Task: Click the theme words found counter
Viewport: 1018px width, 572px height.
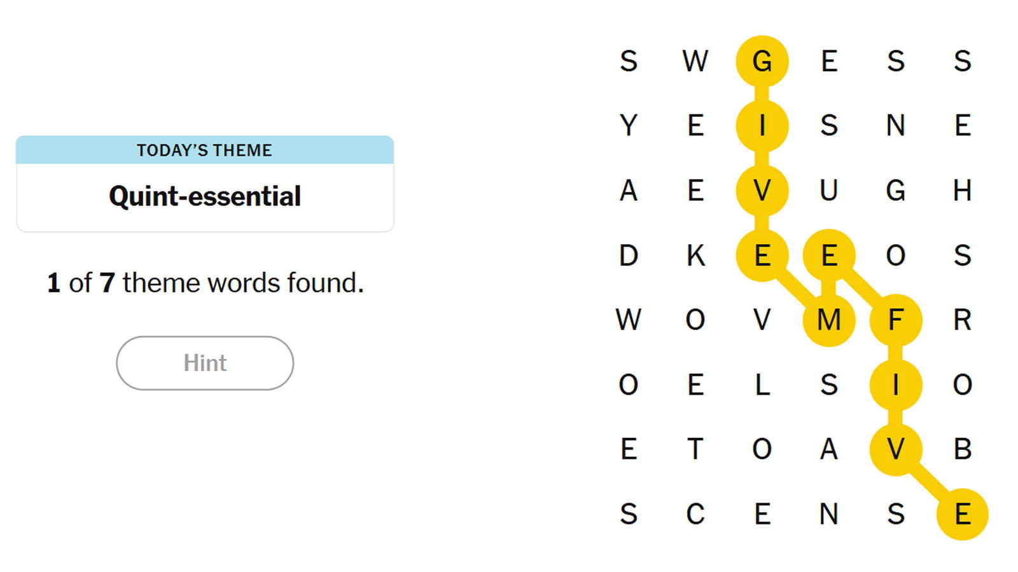Action: coord(205,283)
